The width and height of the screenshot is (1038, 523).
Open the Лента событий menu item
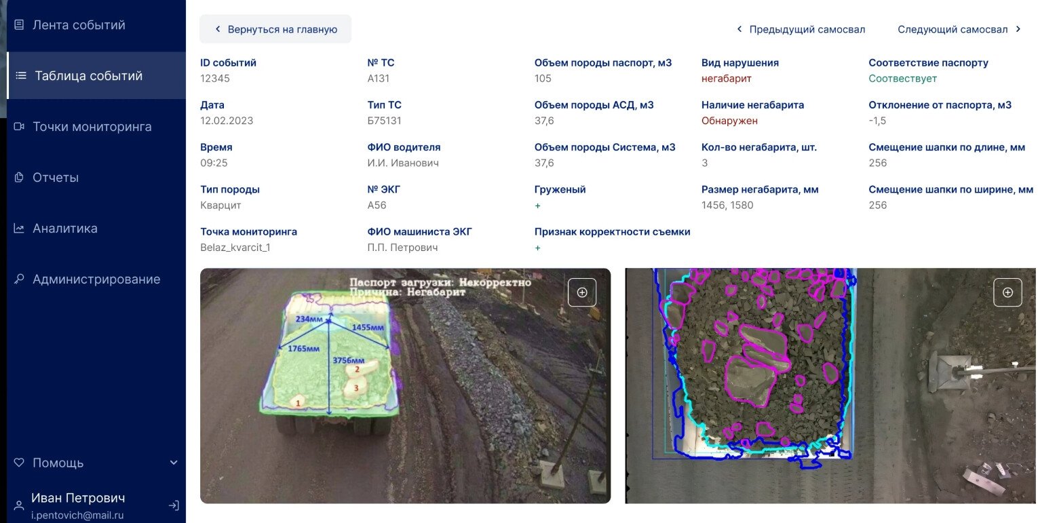[79, 25]
